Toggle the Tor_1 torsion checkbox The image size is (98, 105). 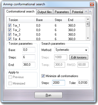pos(10,26)
